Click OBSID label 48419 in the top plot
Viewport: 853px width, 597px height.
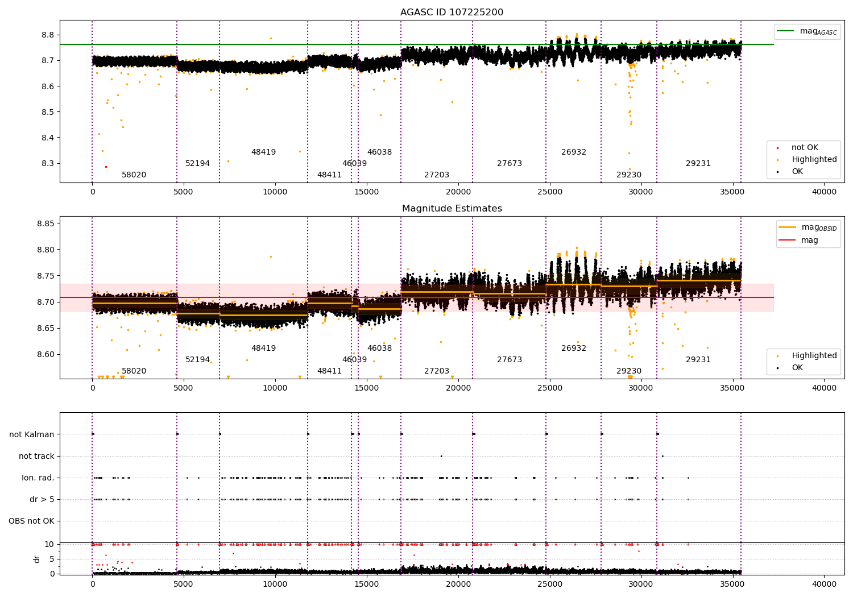pos(263,152)
